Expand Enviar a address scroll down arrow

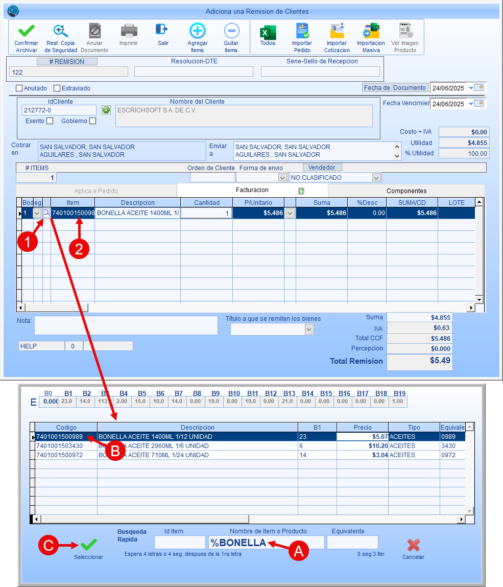397,156
